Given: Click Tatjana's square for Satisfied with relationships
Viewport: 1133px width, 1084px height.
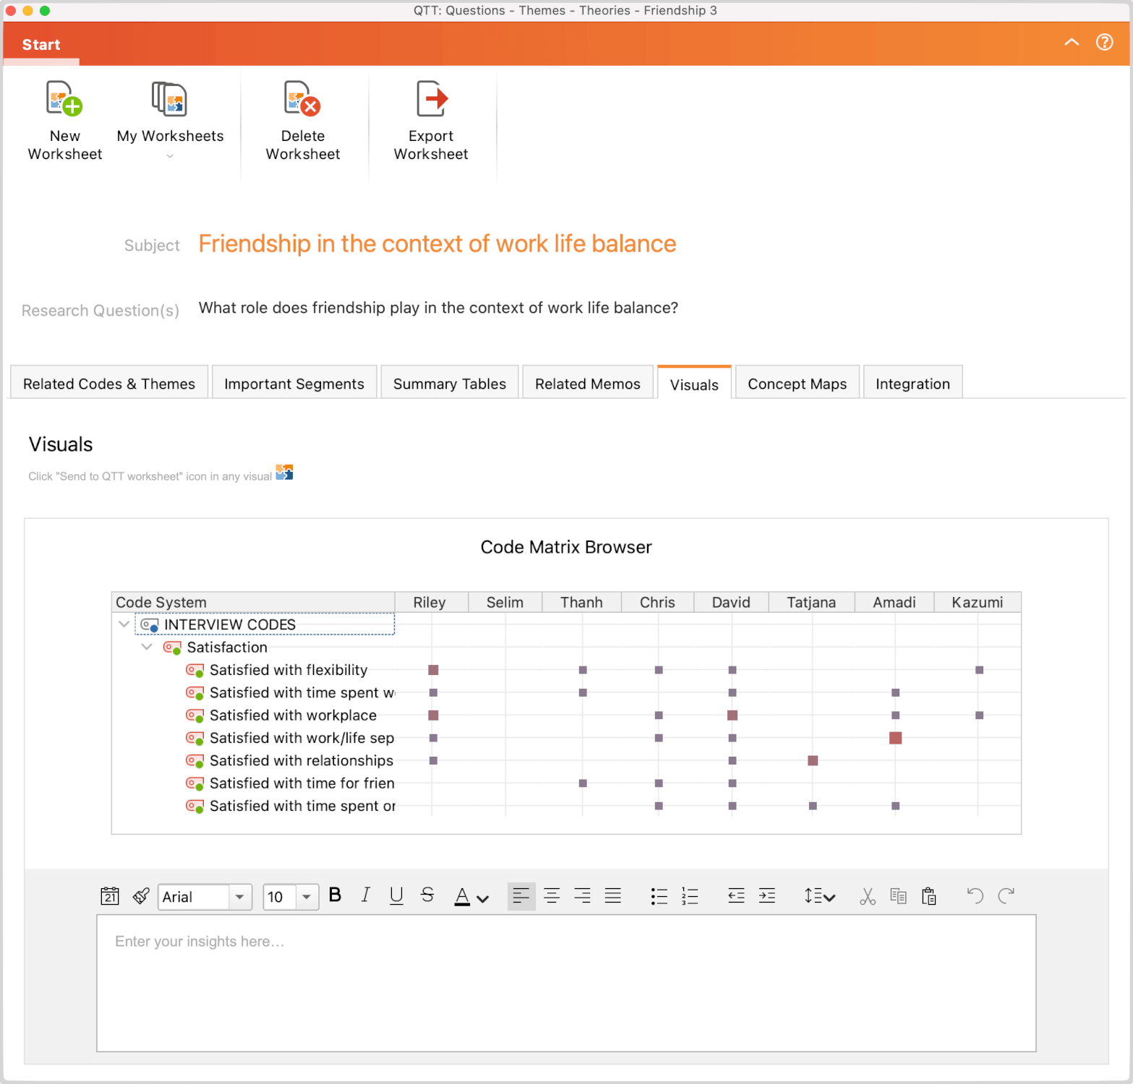Looking at the screenshot, I should (813, 760).
